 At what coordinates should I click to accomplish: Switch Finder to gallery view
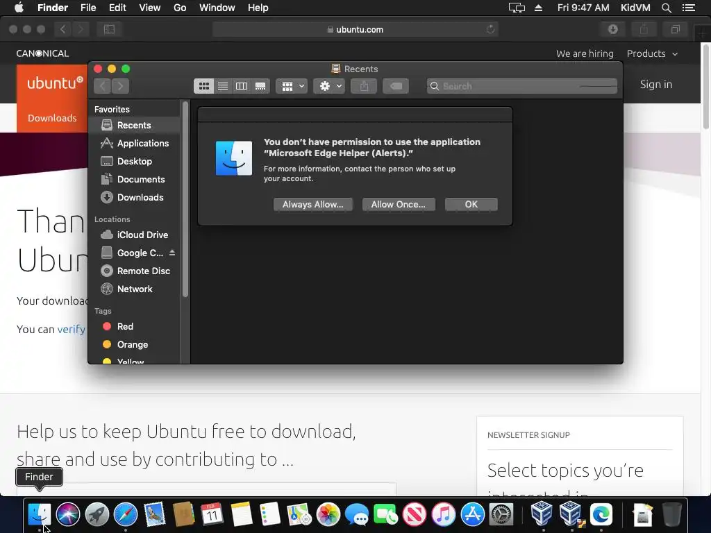point(260,86)
